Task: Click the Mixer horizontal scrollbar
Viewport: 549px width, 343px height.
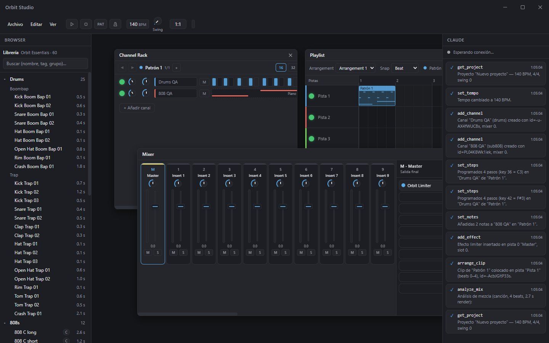Action: coord(188,314)
